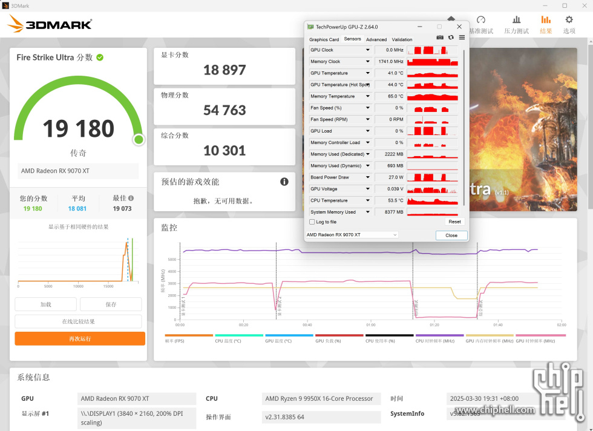The height and width of the screenshot is (431, 593).
Task: Click the v2.31.8385 64 interface version field
Action: (x=321, y=417)
